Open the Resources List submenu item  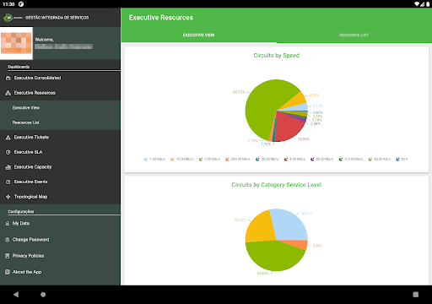coord(60,122)
